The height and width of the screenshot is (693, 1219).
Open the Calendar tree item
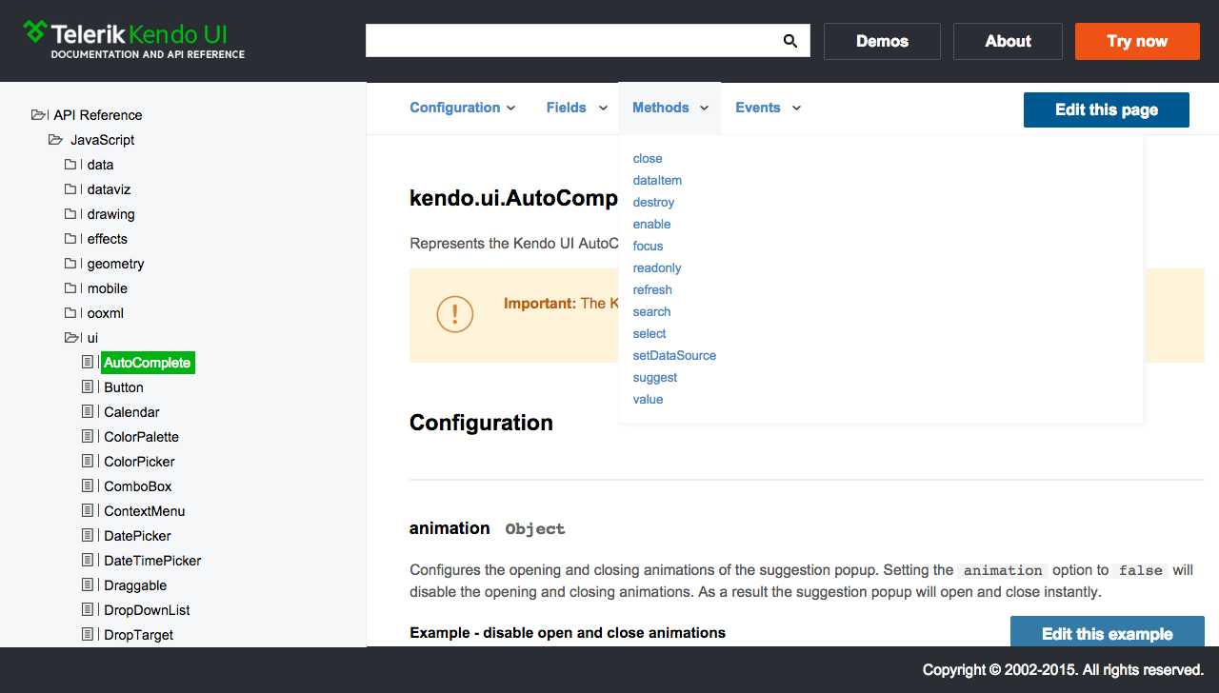[x=131, y=412]
